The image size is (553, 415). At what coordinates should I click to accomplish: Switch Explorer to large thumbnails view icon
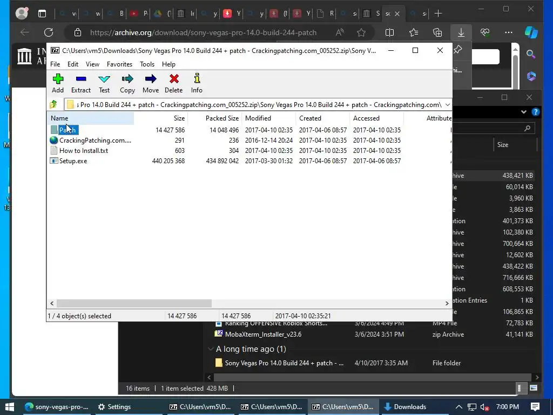pyautogui.click(x=534, y=388)
